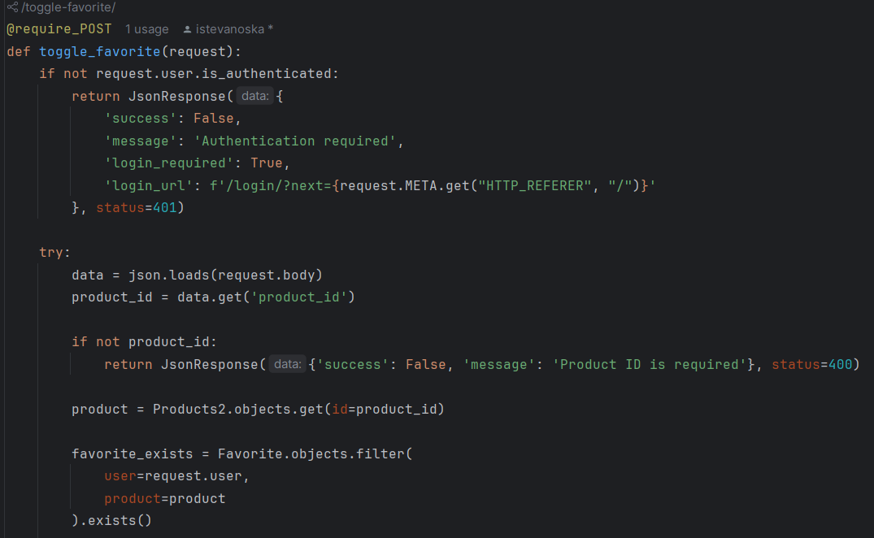The image size is (874, 538).
Task: Show usages via the "1 usage" hint
Action: tap(146, 29)
